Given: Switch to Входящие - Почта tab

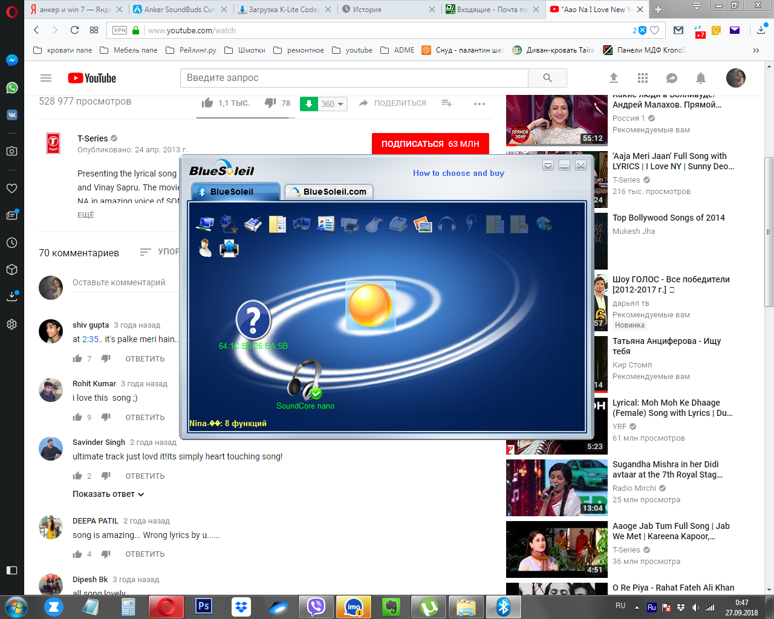Looking at the screenshot, I should (x=492, y=9).
